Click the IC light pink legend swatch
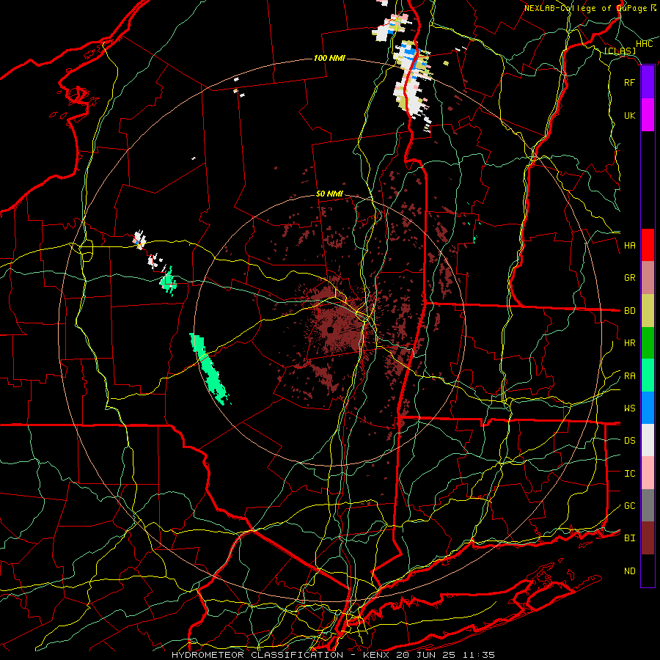 tap(648, 473)
